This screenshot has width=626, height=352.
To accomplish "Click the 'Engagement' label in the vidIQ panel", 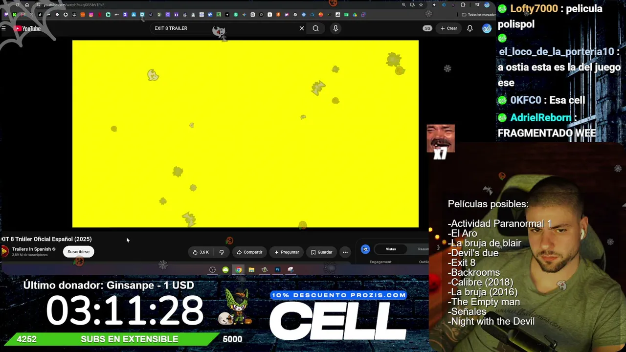I will pos(380,262).
